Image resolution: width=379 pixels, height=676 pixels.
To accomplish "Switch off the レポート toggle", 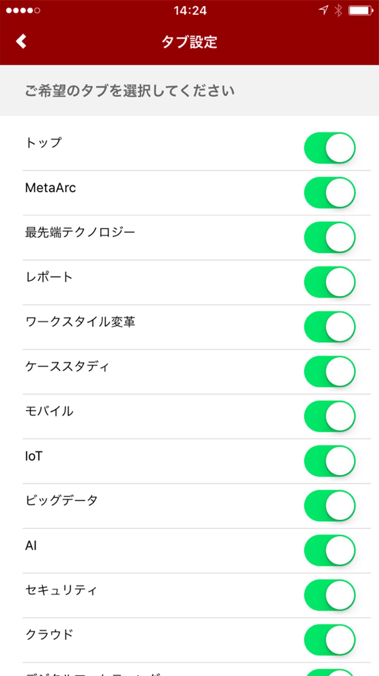I will point(330,282).
